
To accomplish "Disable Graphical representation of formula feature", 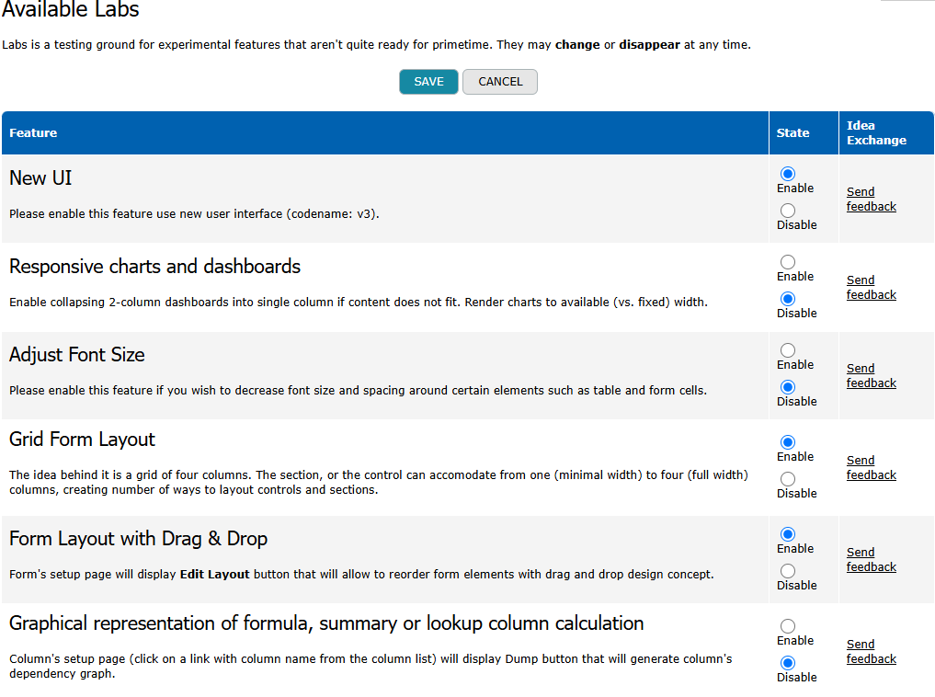I will pyautogui.click(x=788, y=662).
